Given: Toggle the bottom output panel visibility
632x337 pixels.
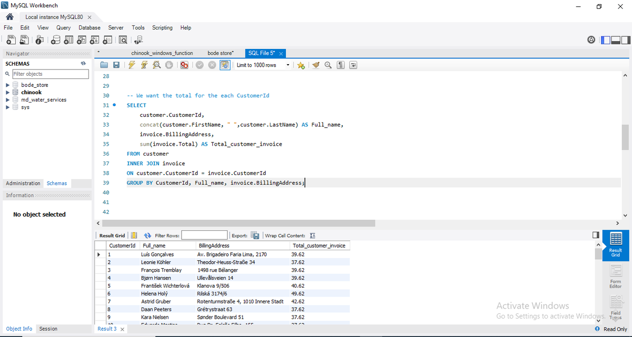Looking at the screenshot, I should 616,39.
